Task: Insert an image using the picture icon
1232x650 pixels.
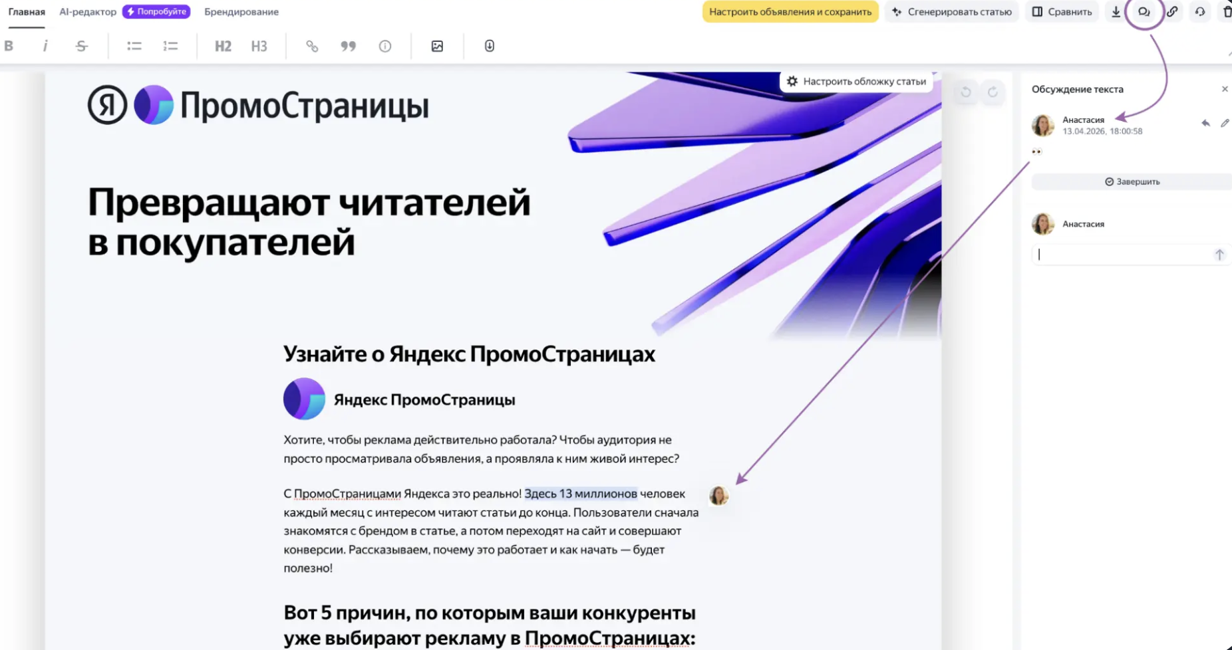Action: click(437, 46)
